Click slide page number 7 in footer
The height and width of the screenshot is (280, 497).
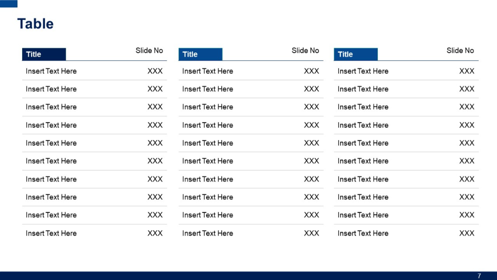(x=479, y=276)
